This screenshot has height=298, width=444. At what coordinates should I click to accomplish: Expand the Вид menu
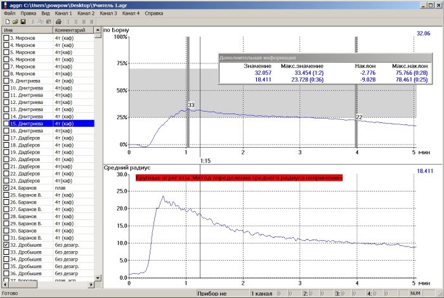pyautogui.click(x=46, y=13)
